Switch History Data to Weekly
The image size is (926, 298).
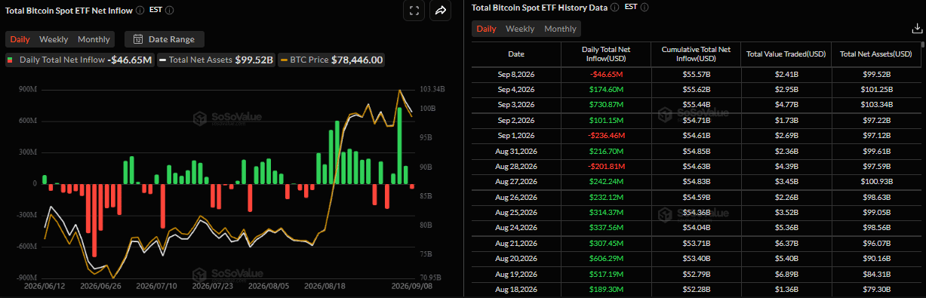(520, 29)
